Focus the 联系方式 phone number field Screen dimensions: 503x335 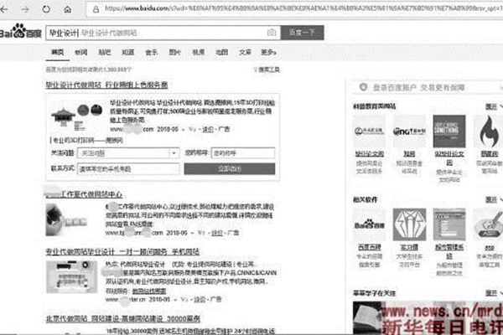point(128,168)
